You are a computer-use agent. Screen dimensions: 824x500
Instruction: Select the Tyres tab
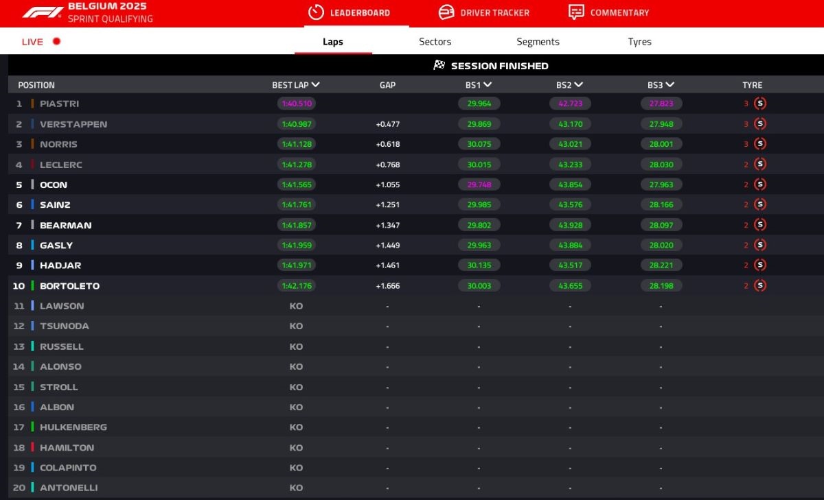pos(639,42)
